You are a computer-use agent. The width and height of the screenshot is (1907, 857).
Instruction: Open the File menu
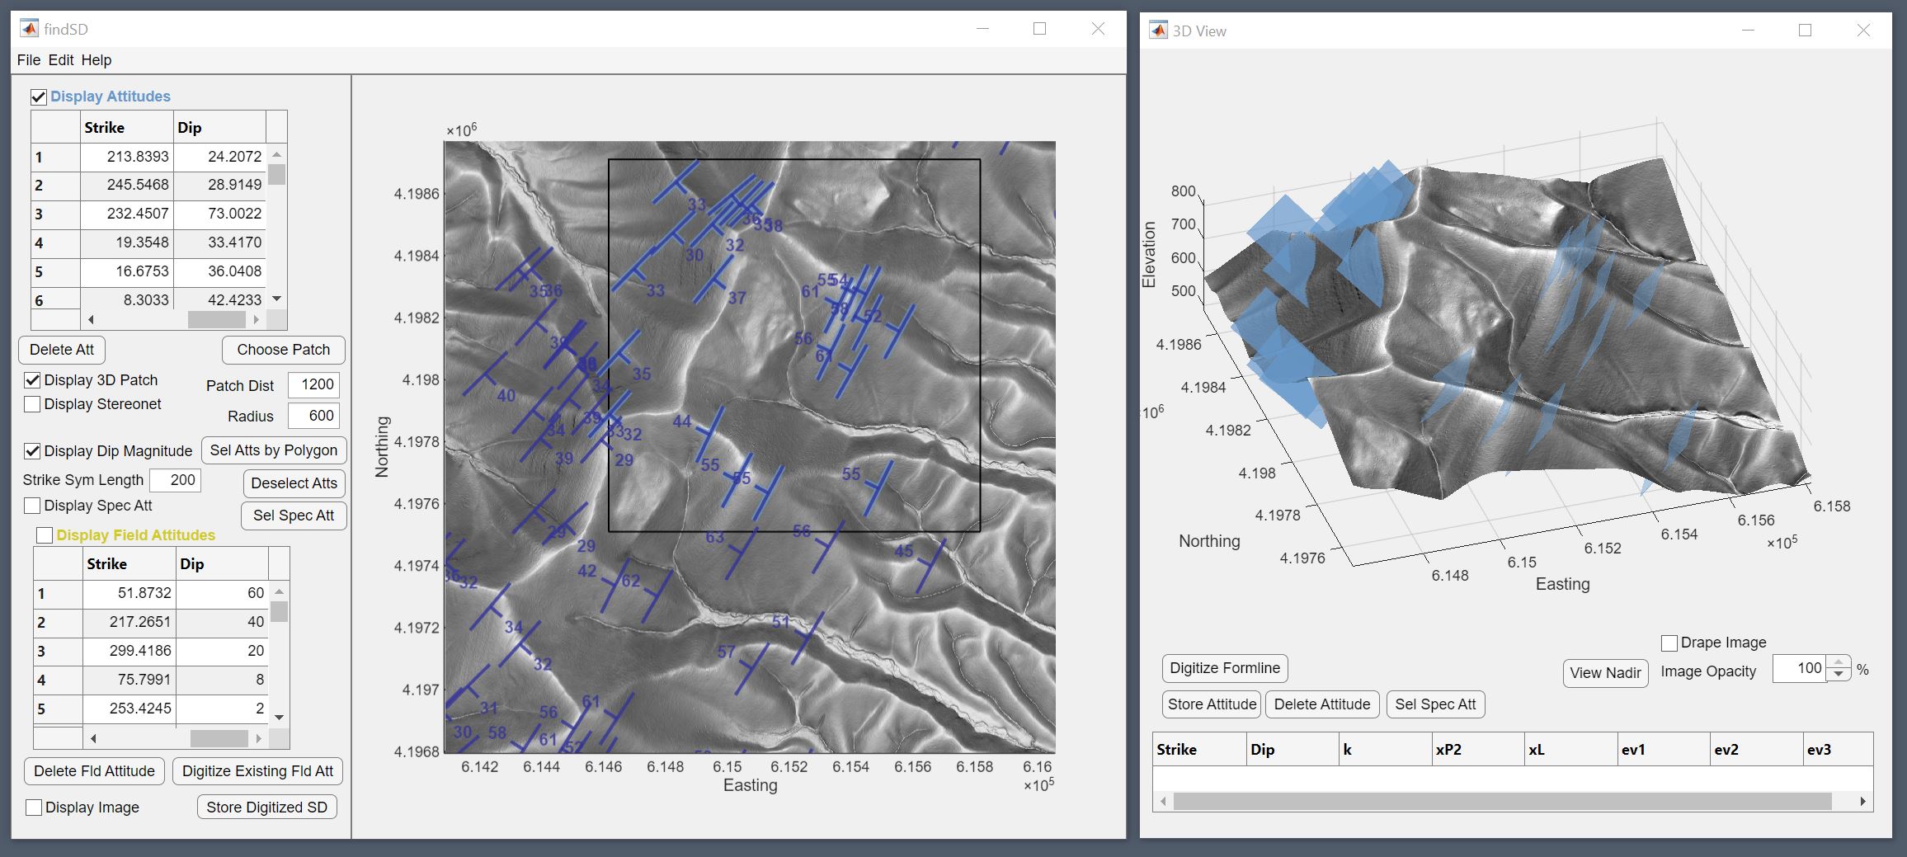point(28,60)
